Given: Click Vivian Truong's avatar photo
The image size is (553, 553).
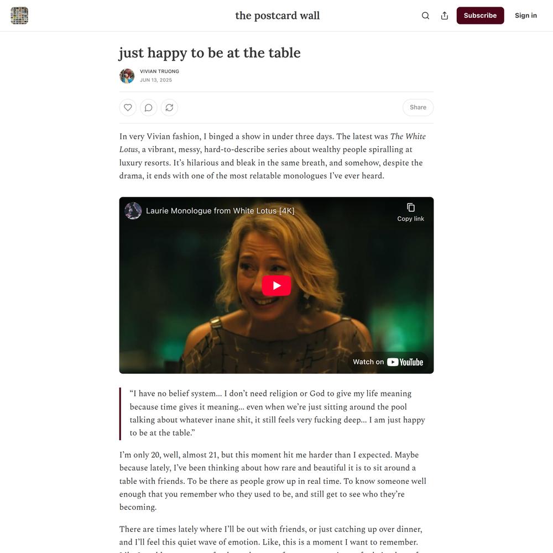Looking at the screenshot, I should pyautogui.click(x=127, y=76).
